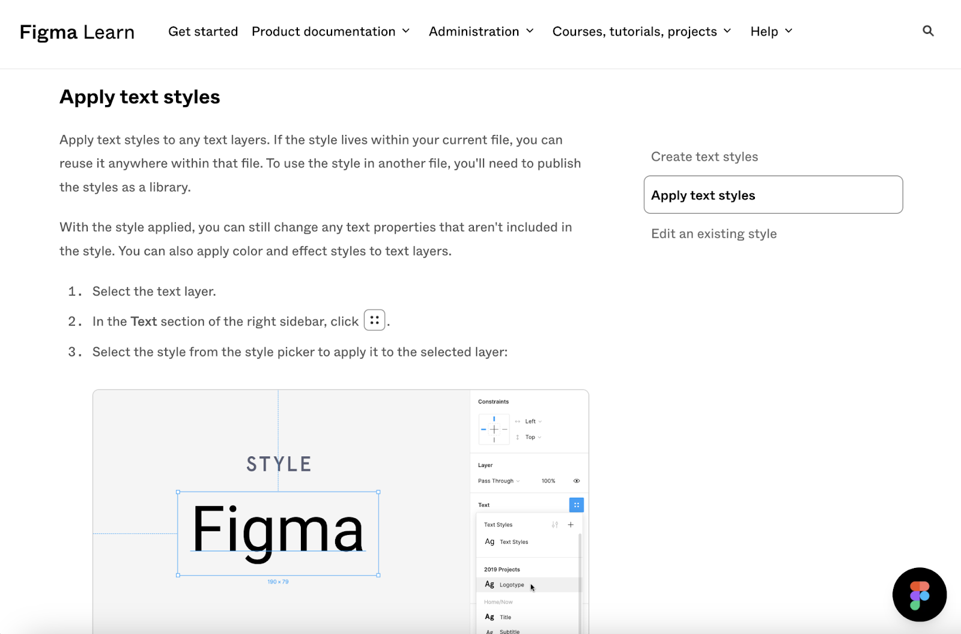This screenshot has height=634, width=961.
Task: Click the 100% layer opacity value
Action: tap(548, 481)
